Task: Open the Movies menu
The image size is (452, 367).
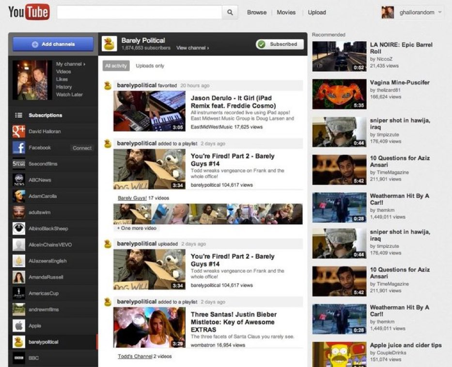Action: [x=286, y=13]
